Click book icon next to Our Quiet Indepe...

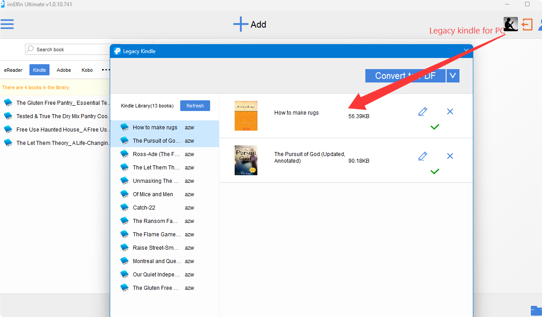pos(124,274)
